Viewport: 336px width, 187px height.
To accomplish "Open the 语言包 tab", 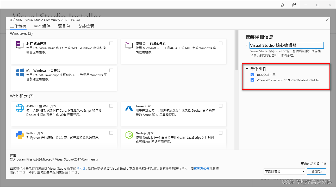I will [x=64, y=26].
